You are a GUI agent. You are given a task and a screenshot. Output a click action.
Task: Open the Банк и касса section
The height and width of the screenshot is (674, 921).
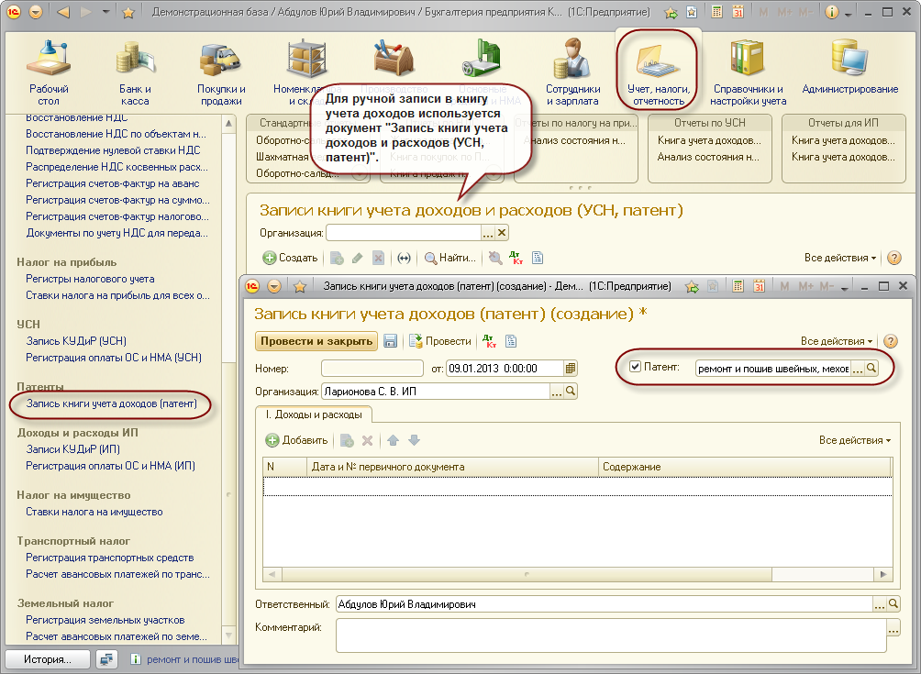pyautogui.click(x=135, y=72)
